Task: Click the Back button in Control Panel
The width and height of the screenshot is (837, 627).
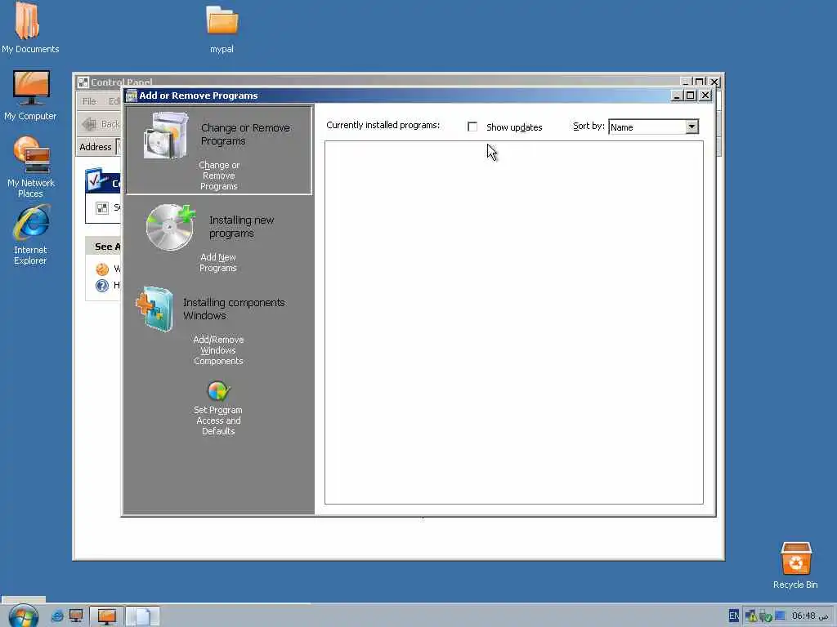Action: [x=101, y=124]
